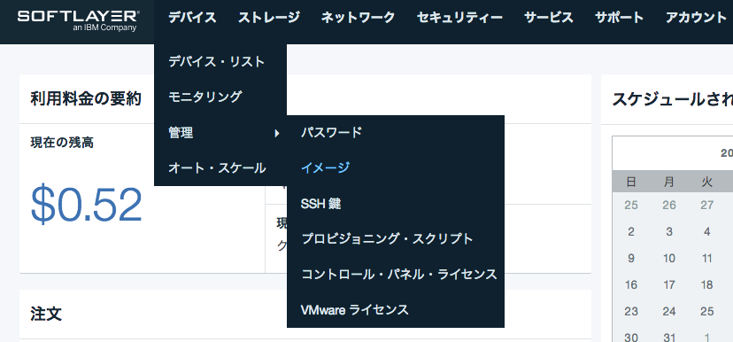Select calendar day 2
The width and height of the screenshot is (733, 342).
pyautogui.click(x=631, y=231)
